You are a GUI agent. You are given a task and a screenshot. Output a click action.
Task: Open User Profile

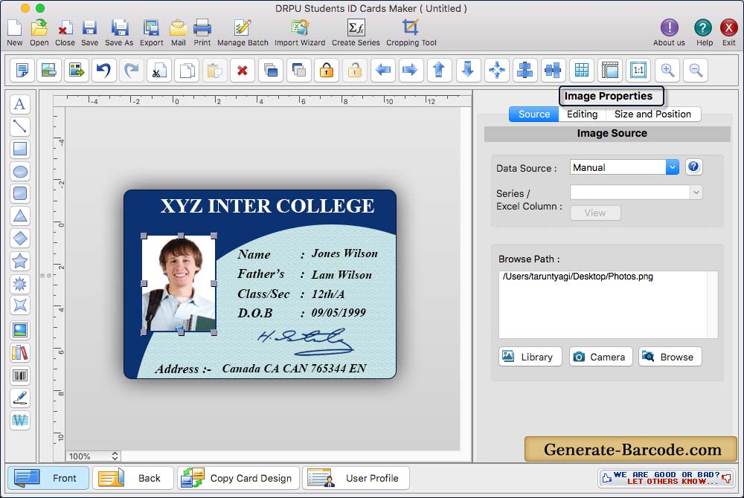point(356,478)
